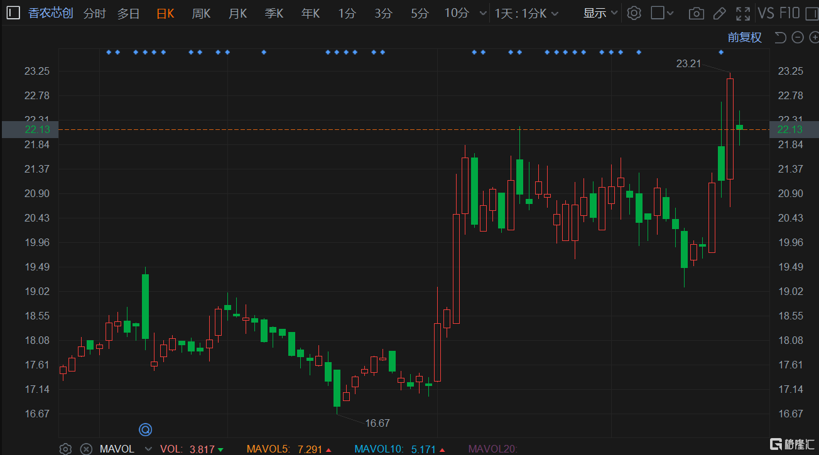This screenshot has width=819, height=455.
Task: Zoom out the chart with minus icon
Action: pos(798,38)
